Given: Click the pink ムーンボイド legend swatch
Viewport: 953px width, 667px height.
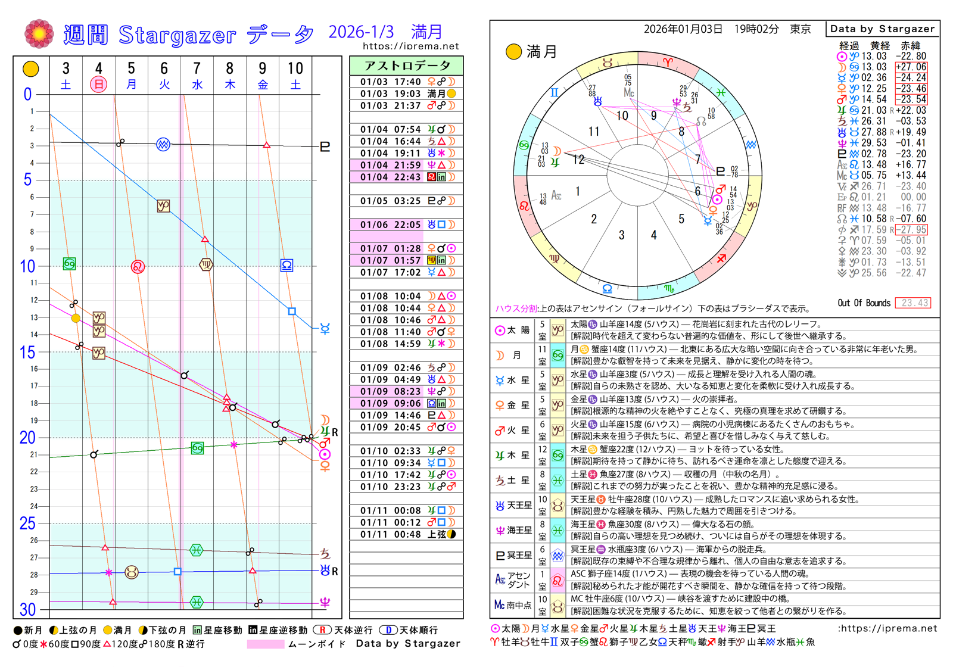Looking at the screenshot, I should click(265, 644).
